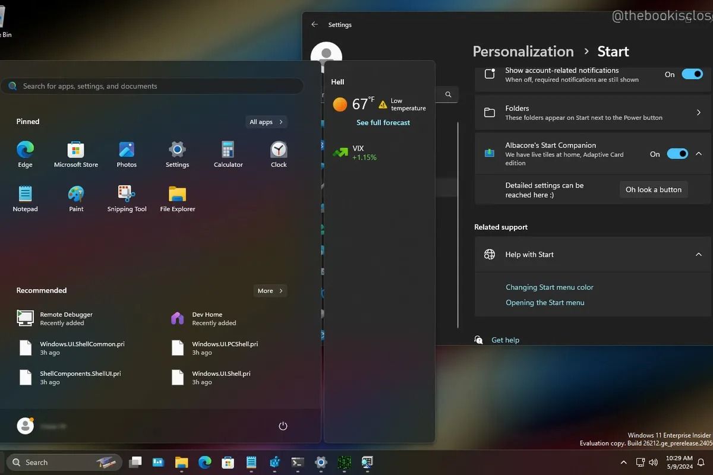Click the Start menu search field
The width and height of the screenshot is (713, 475).
click(153, 85)
